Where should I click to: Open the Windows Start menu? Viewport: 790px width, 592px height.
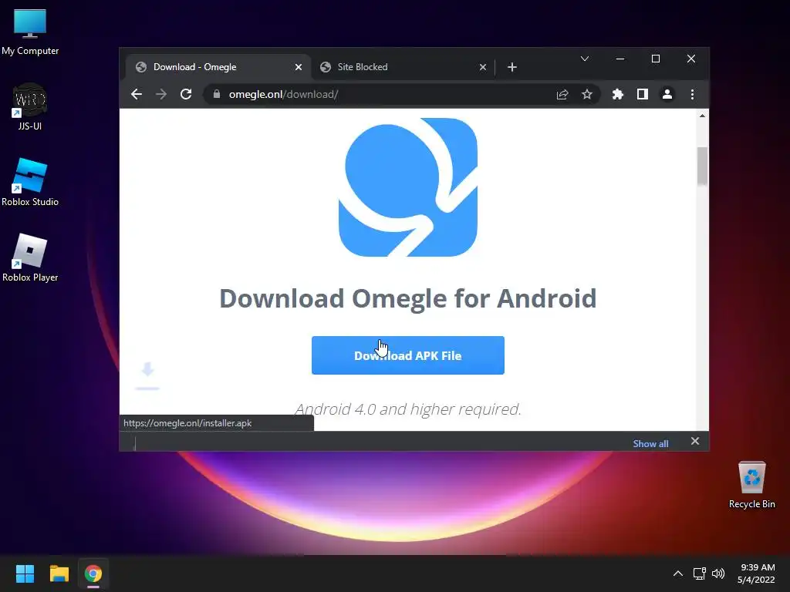coord(25,573)
